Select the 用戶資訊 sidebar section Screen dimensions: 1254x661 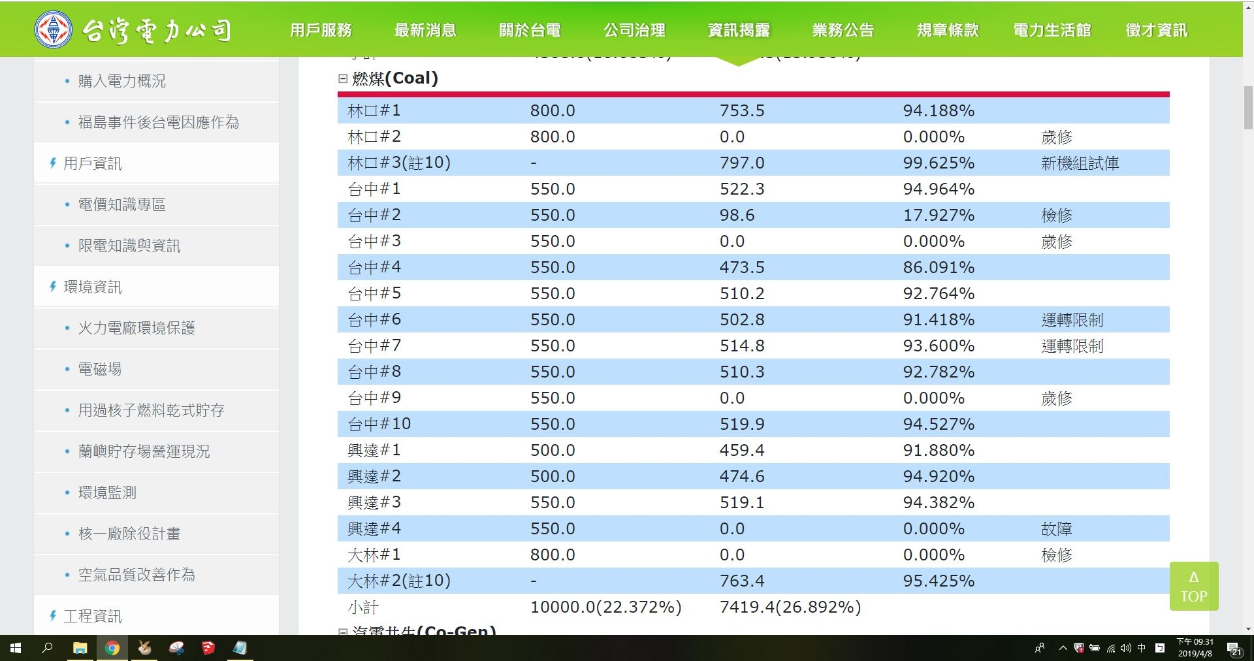92,163
